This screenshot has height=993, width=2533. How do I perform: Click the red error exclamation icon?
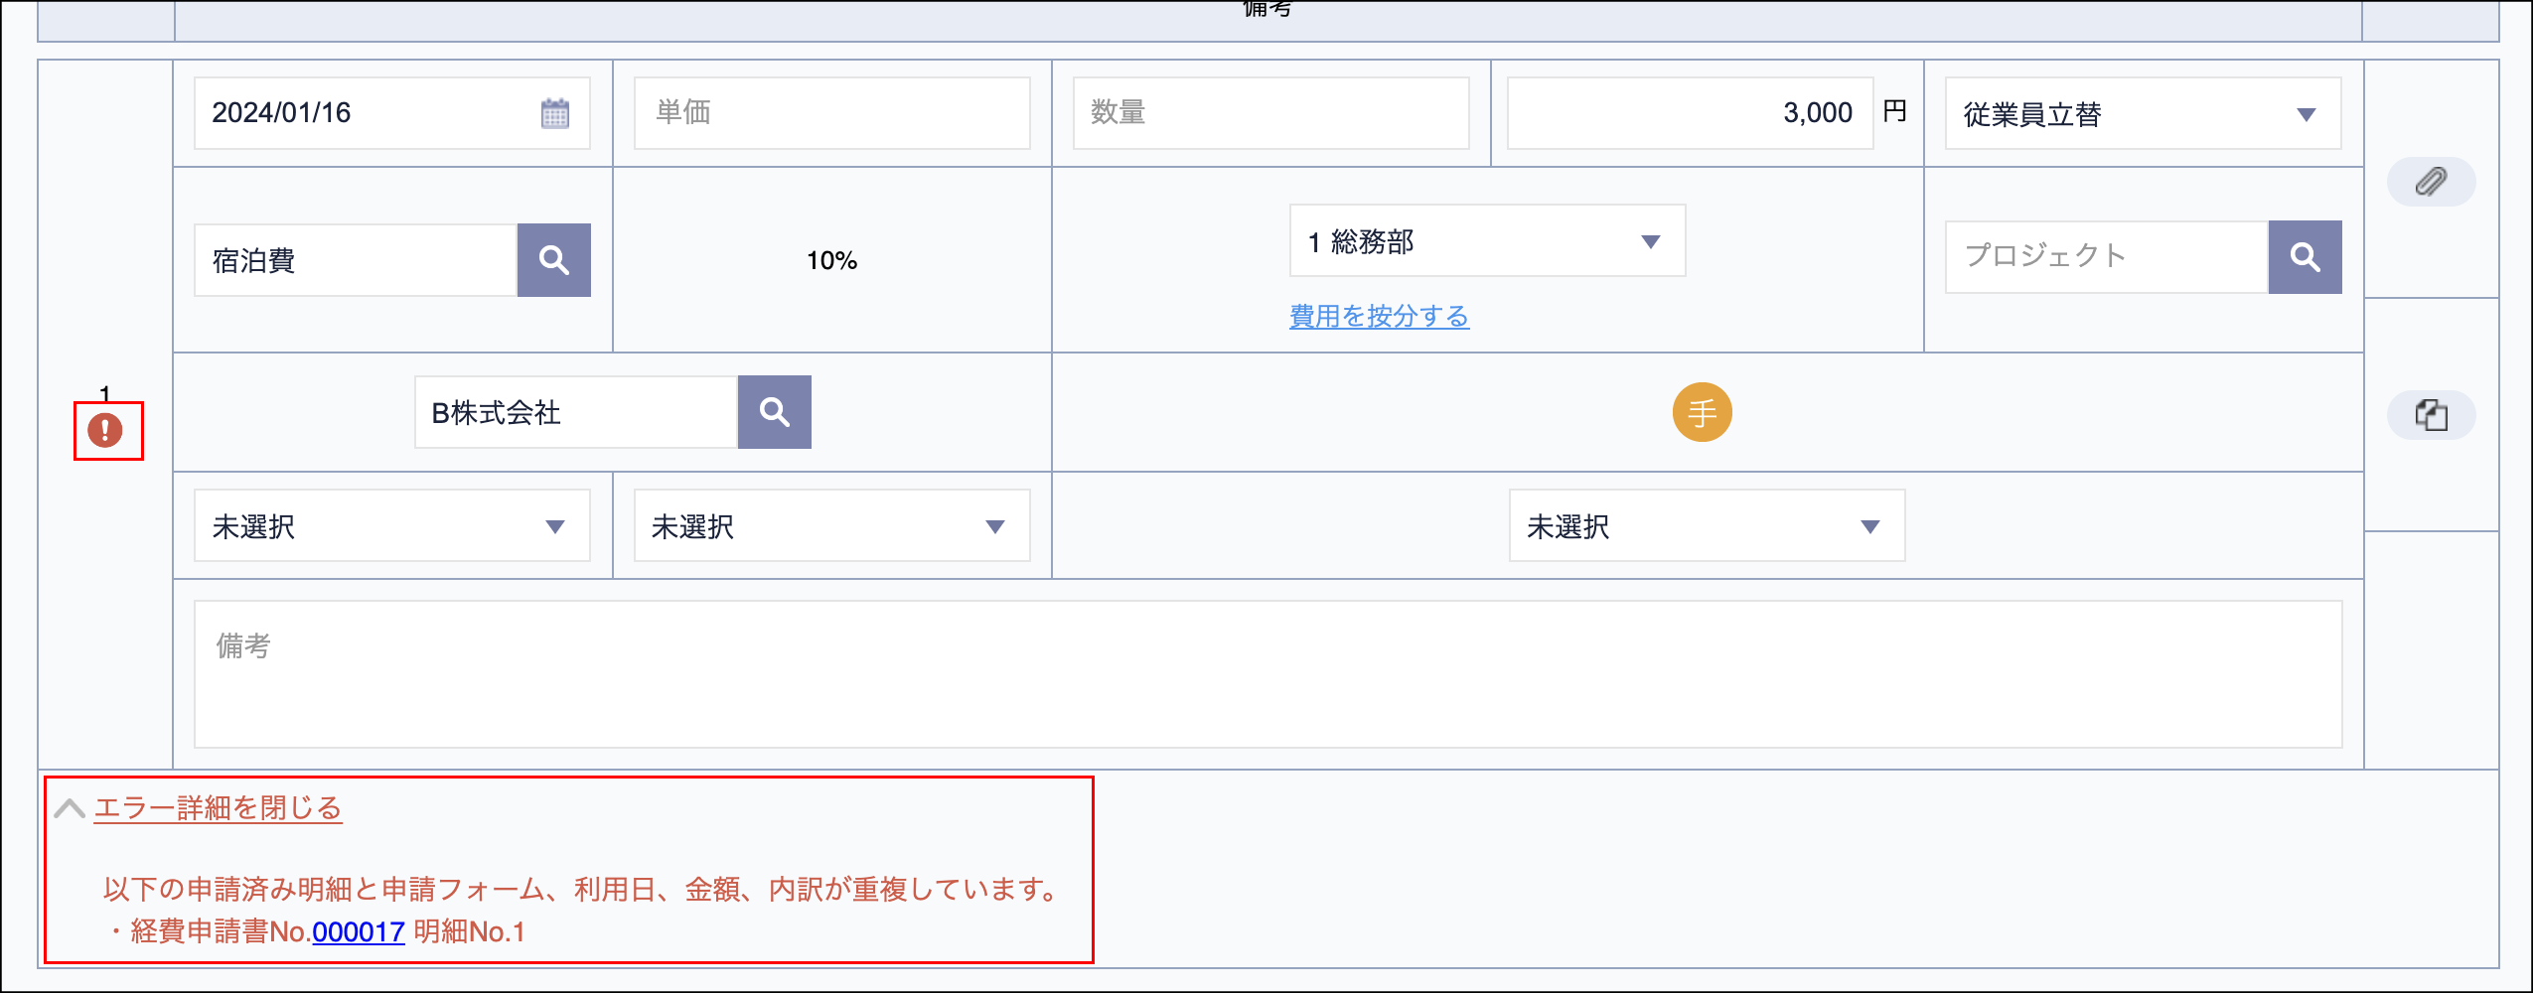pyautogui.click(x=105, y=430)
